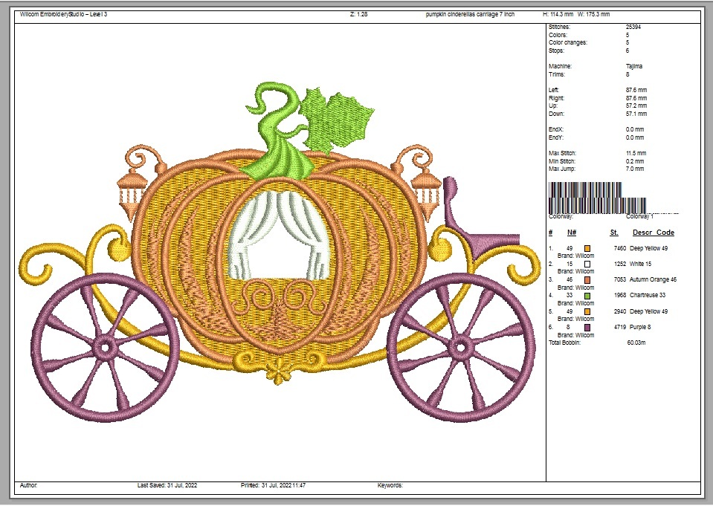The width and height of the screenshot is (713, 506).
Task: Click the 'Purple 8' description text
Action: [640, 328]
